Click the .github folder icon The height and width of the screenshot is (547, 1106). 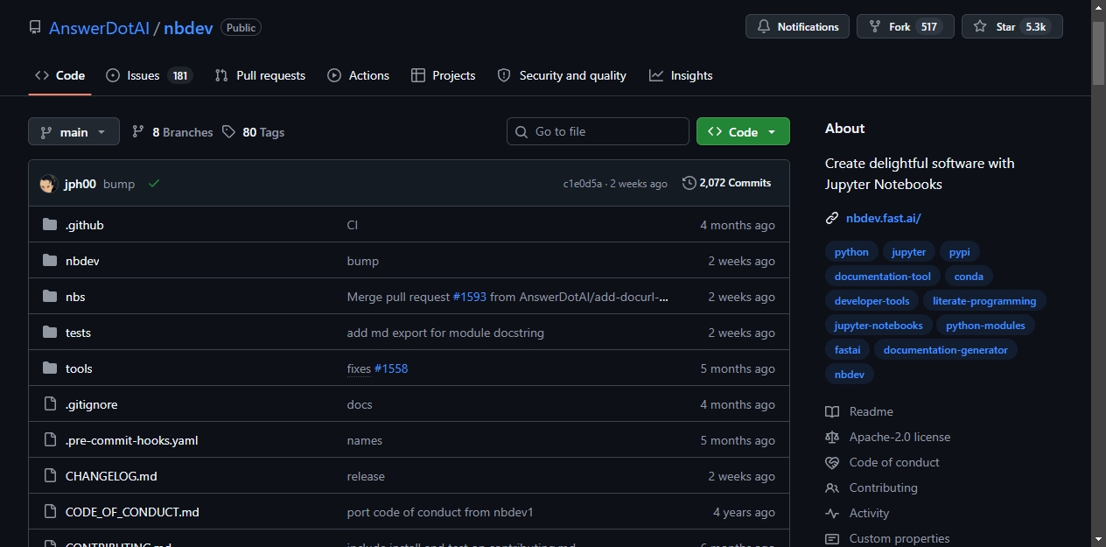50,225
